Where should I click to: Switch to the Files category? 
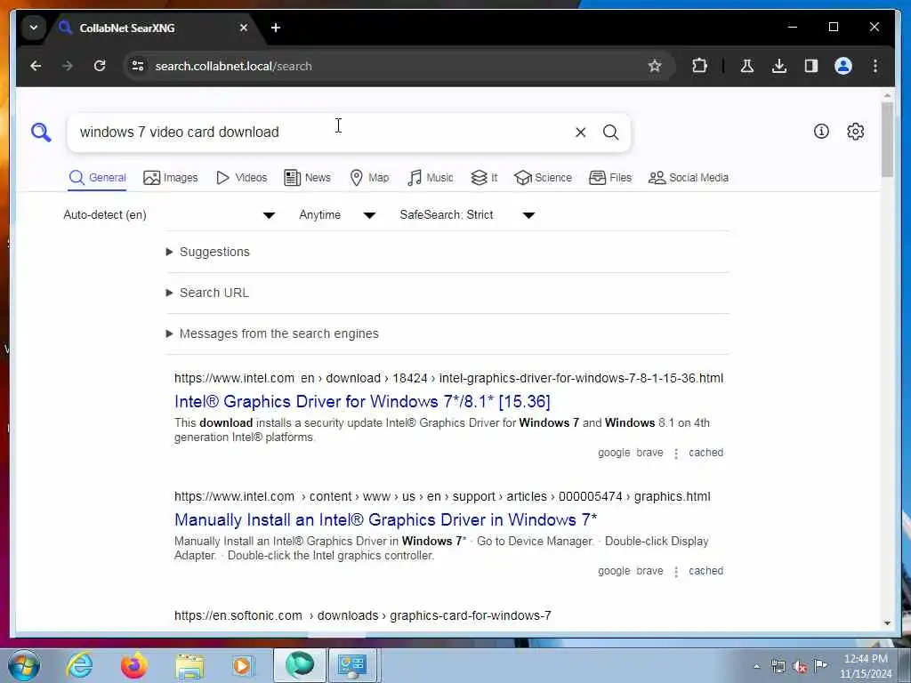click(610, 178)
